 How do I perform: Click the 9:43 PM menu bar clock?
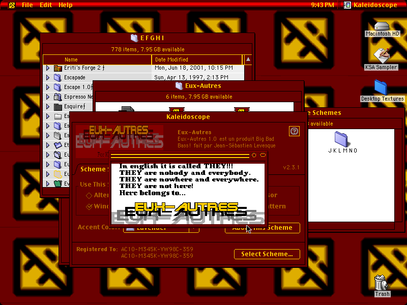pyautogui.click(x=323, y=5)
